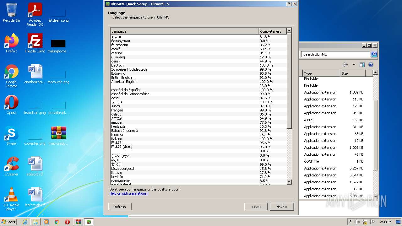Image resolution: width=402 pixels, height=226 pixels.
Task: Open anotherthei Word document icon
Action: [x=35, y=74]
